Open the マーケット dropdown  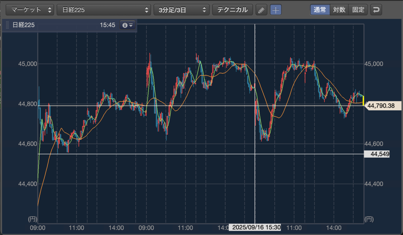[x=30, y=10]
